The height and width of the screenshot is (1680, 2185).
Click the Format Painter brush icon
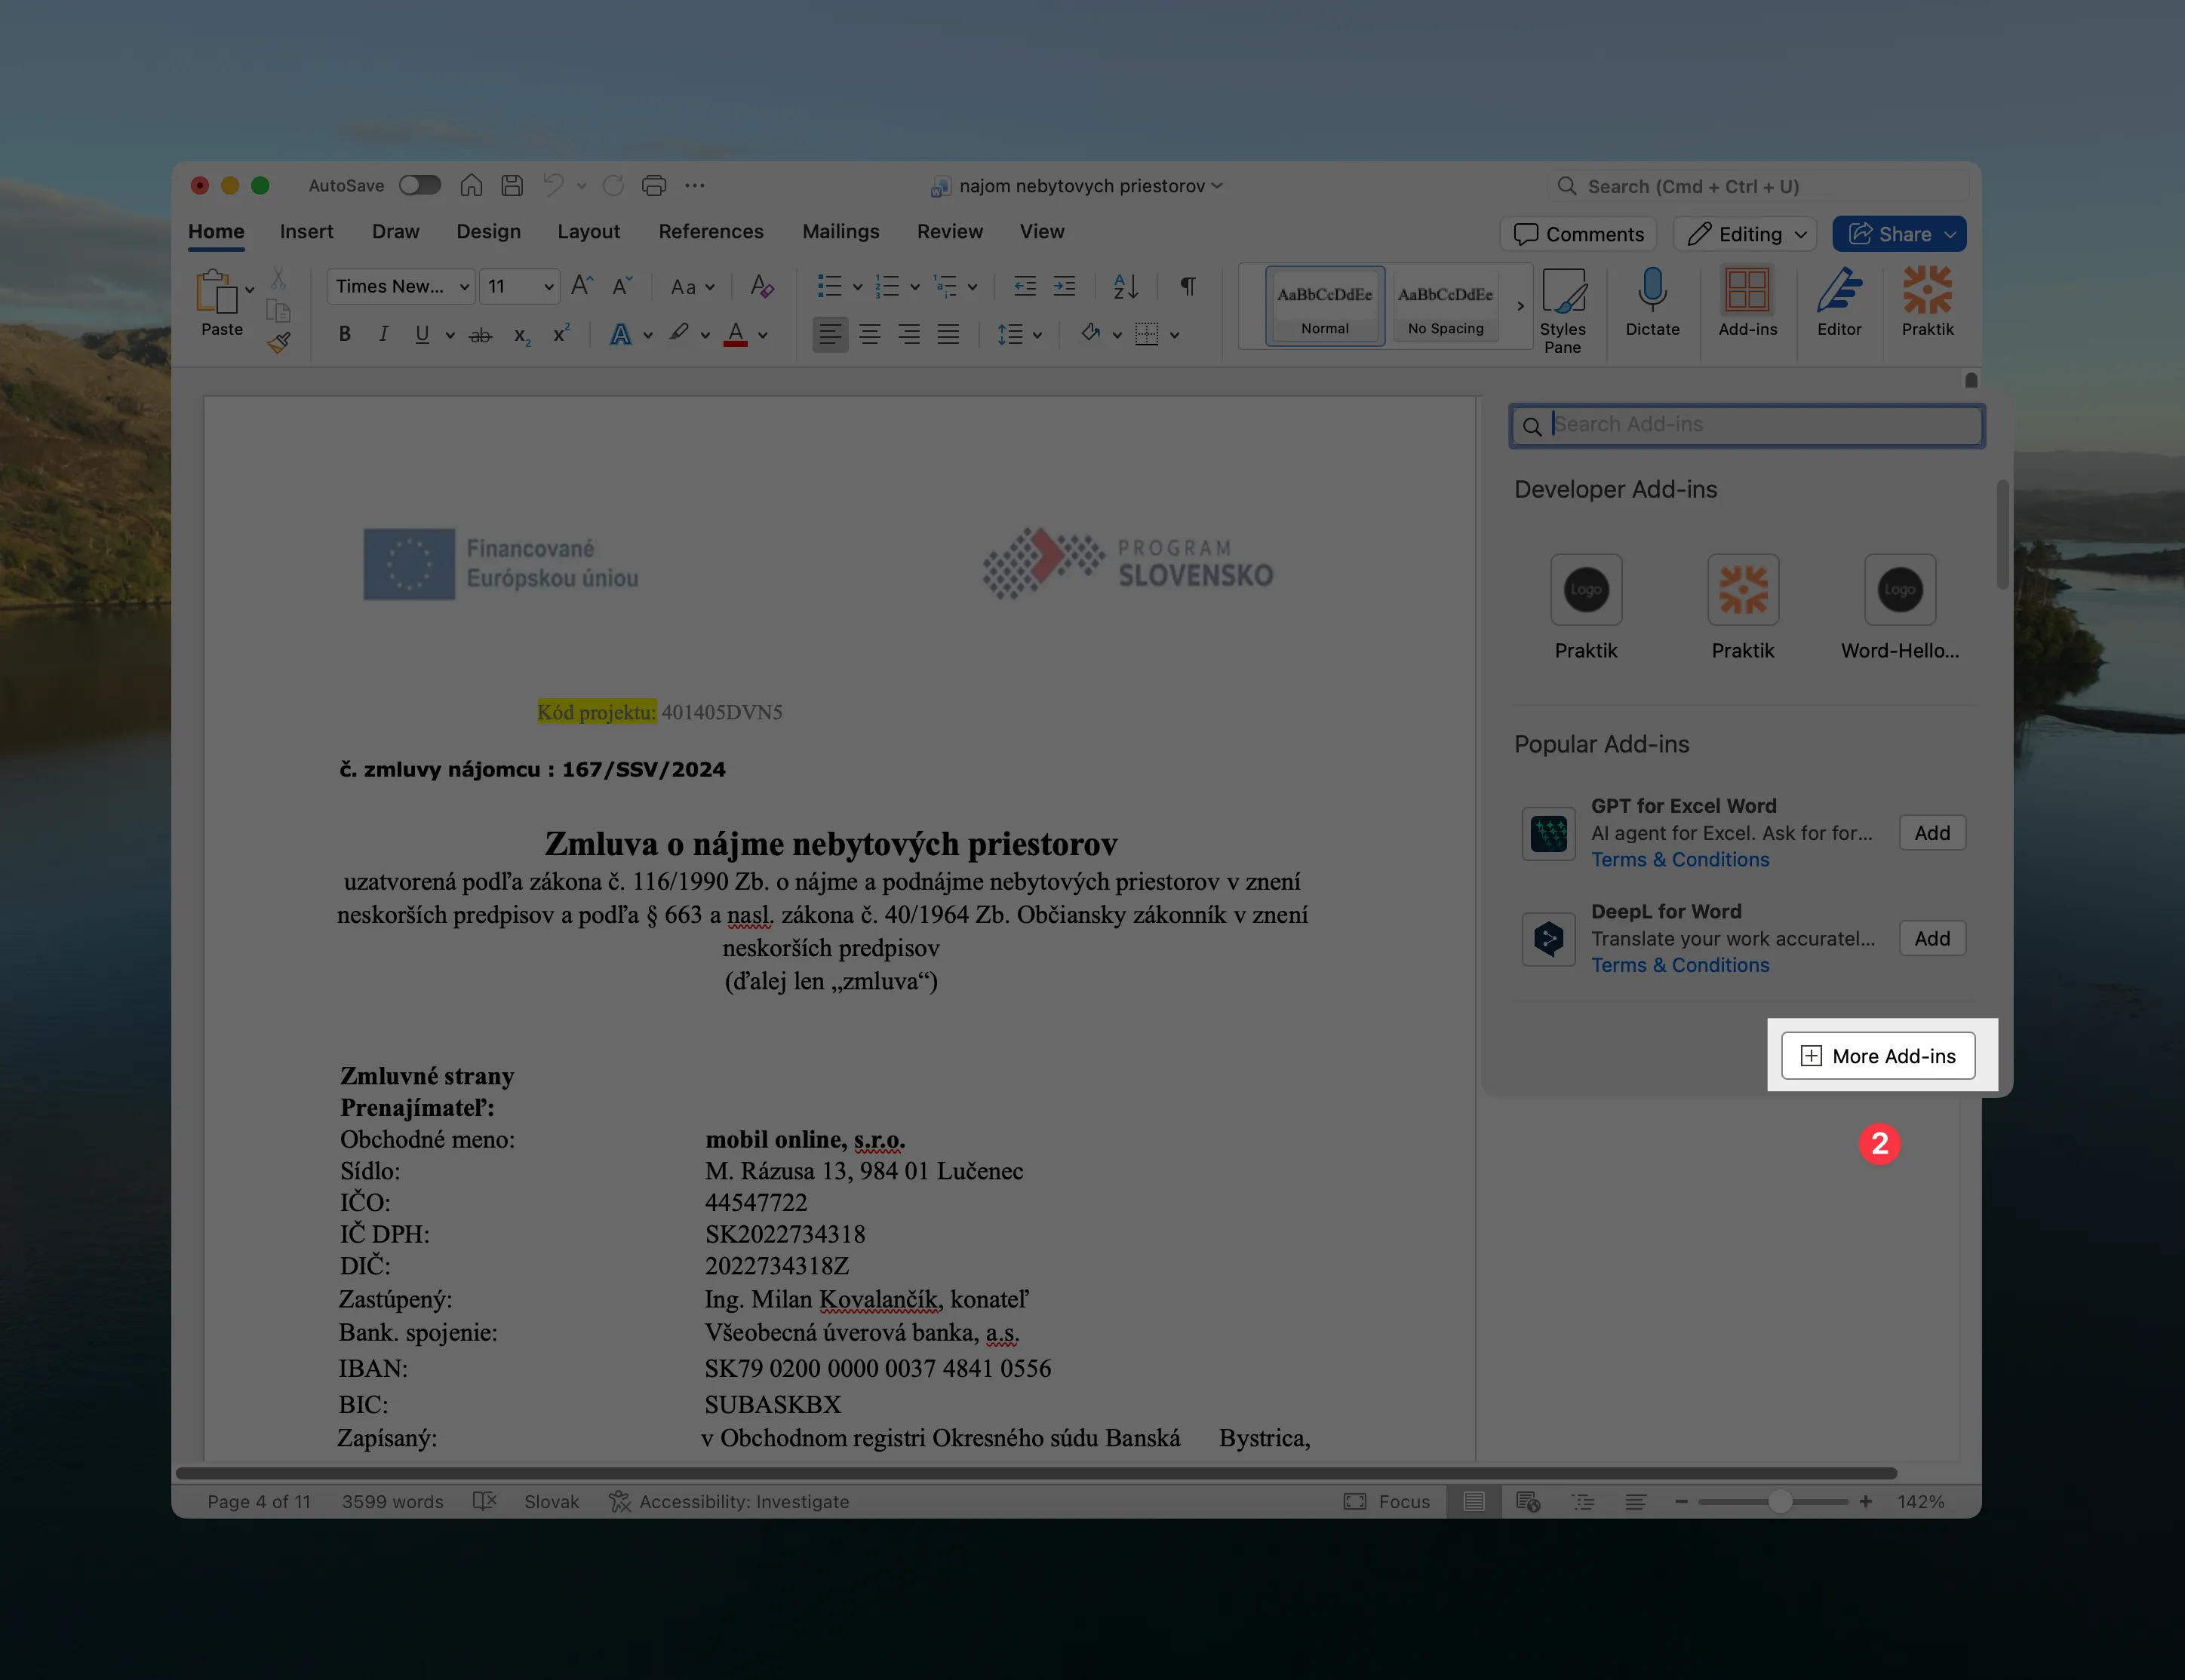pyautogui.click(x=279, y=343)
